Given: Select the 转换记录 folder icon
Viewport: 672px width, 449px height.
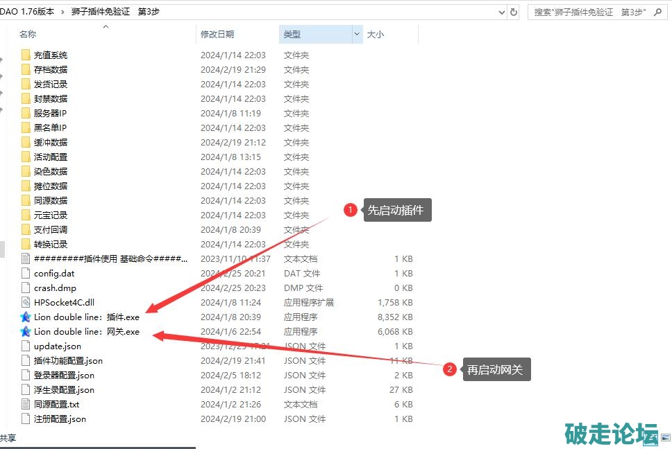Looking at the screenshot, I should 26,245.
